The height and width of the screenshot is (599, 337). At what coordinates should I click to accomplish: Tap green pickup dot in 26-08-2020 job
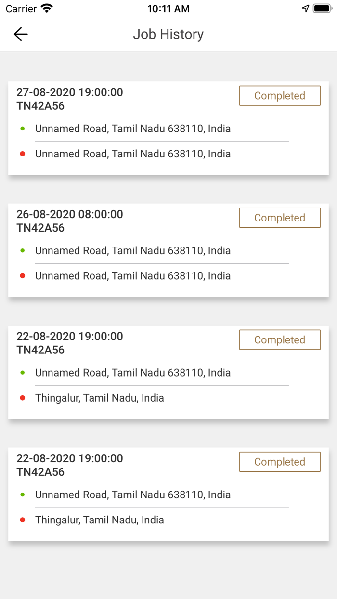pyautogui.click(x=23, y=250)
